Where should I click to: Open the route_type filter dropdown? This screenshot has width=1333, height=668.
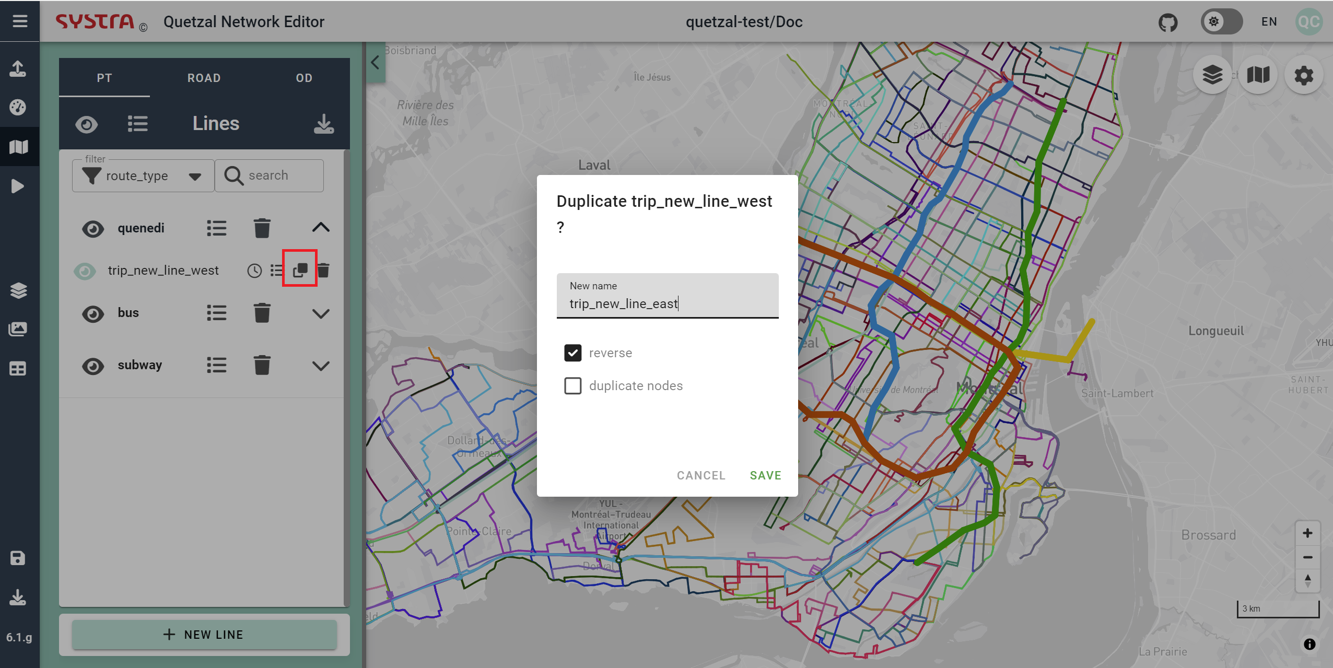143,176
